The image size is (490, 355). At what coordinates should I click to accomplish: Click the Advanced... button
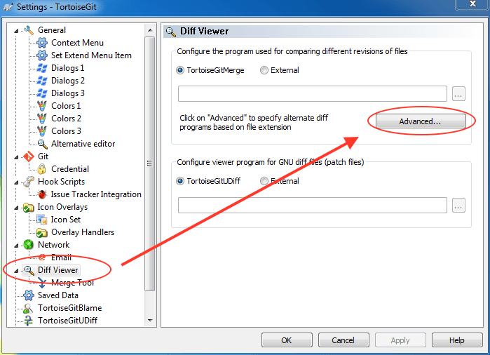coord(421,121)
